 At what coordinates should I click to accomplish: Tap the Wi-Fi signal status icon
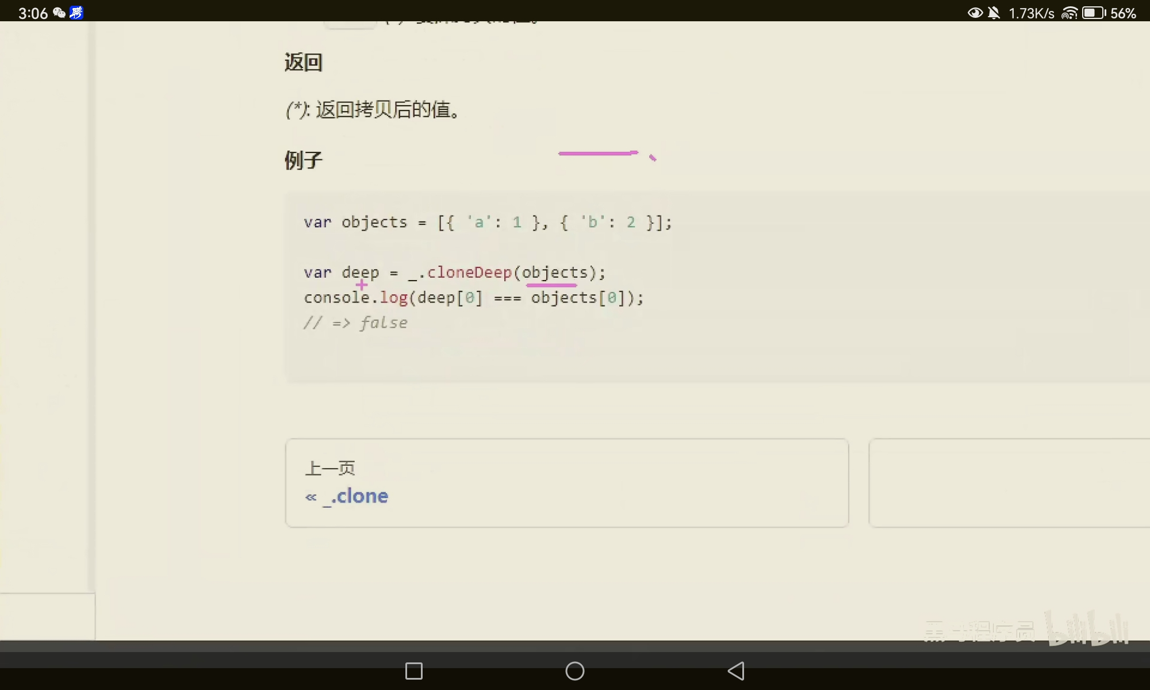1069,13
